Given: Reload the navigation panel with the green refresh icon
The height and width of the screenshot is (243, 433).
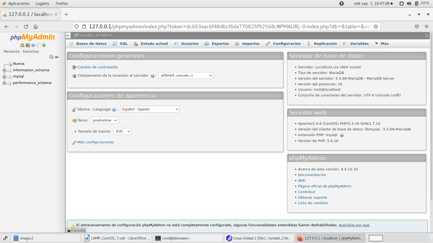Looking at the screenshot, I should [x=44, y=45].
